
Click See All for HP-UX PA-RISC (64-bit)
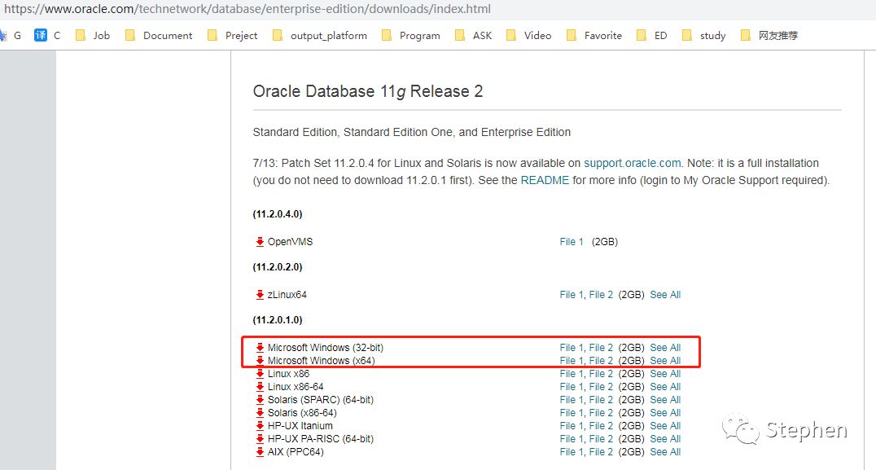665,439
